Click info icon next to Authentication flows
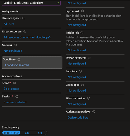This screenshot has height=136, width=130. coord(94,112)
